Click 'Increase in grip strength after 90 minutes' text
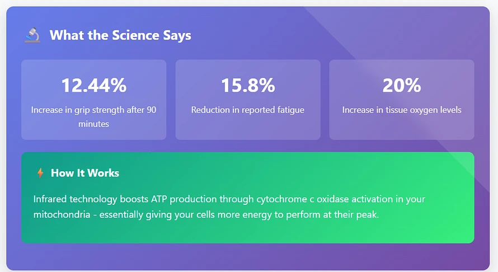This screenshot has height=272, width=498. pyautogui.click(x=93, y=116)
